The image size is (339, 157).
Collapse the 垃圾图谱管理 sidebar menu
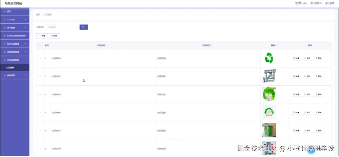tap(15, 60)
